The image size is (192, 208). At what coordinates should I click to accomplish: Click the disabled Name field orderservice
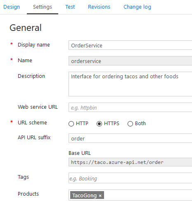[130, 61]
